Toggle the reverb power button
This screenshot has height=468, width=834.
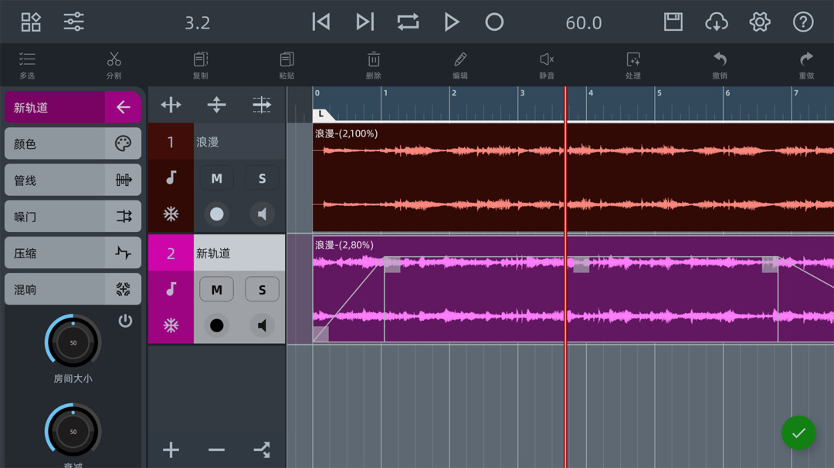pyautogui.click(x=125, y=321)
